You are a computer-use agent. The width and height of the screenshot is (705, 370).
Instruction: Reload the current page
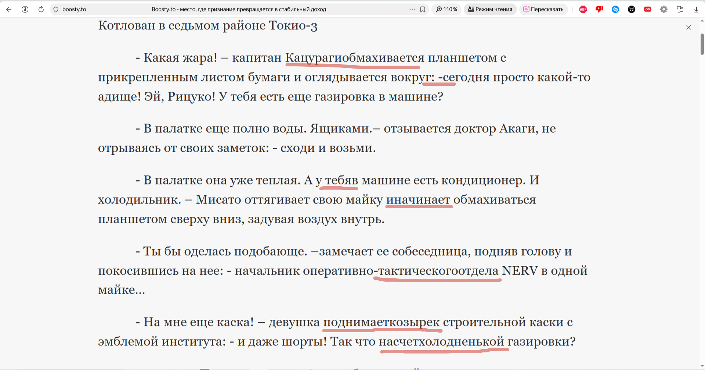click(x=41, y=10)
